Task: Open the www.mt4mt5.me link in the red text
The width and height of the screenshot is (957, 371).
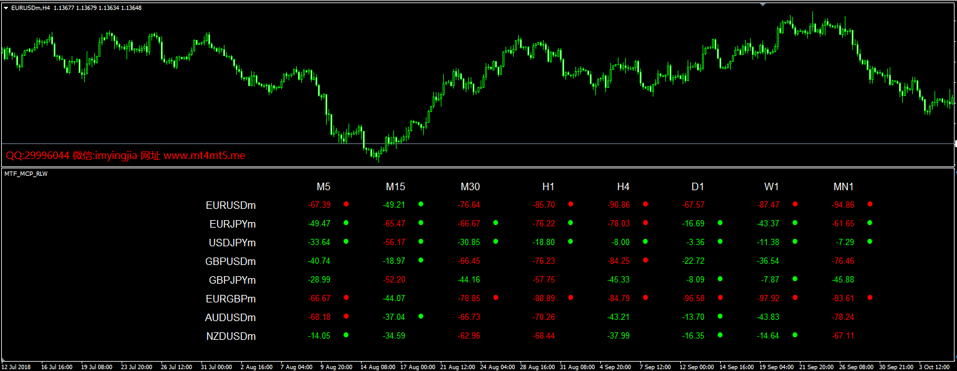Action: tap(204, 155)
